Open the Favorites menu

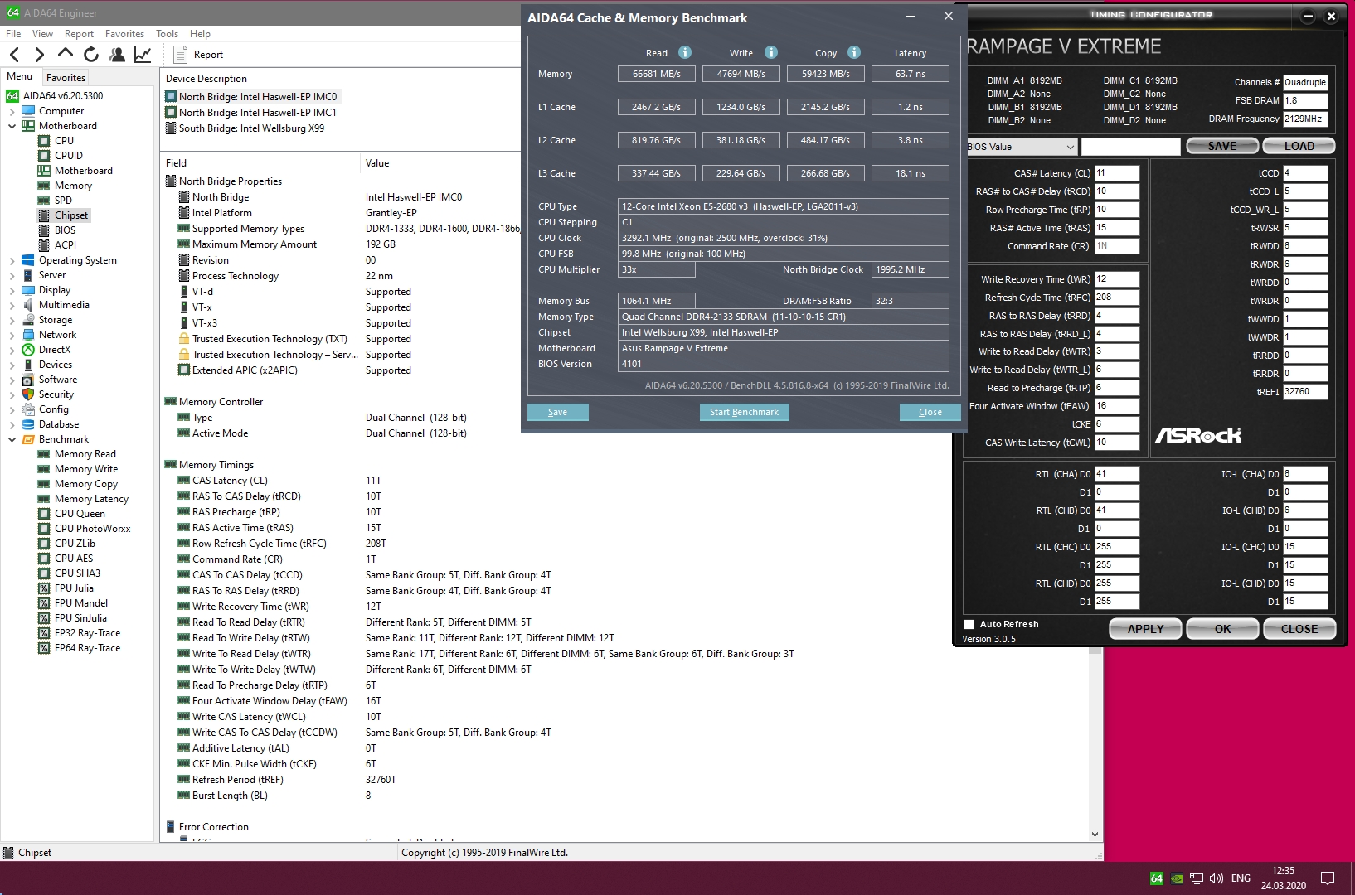(124, 34)
